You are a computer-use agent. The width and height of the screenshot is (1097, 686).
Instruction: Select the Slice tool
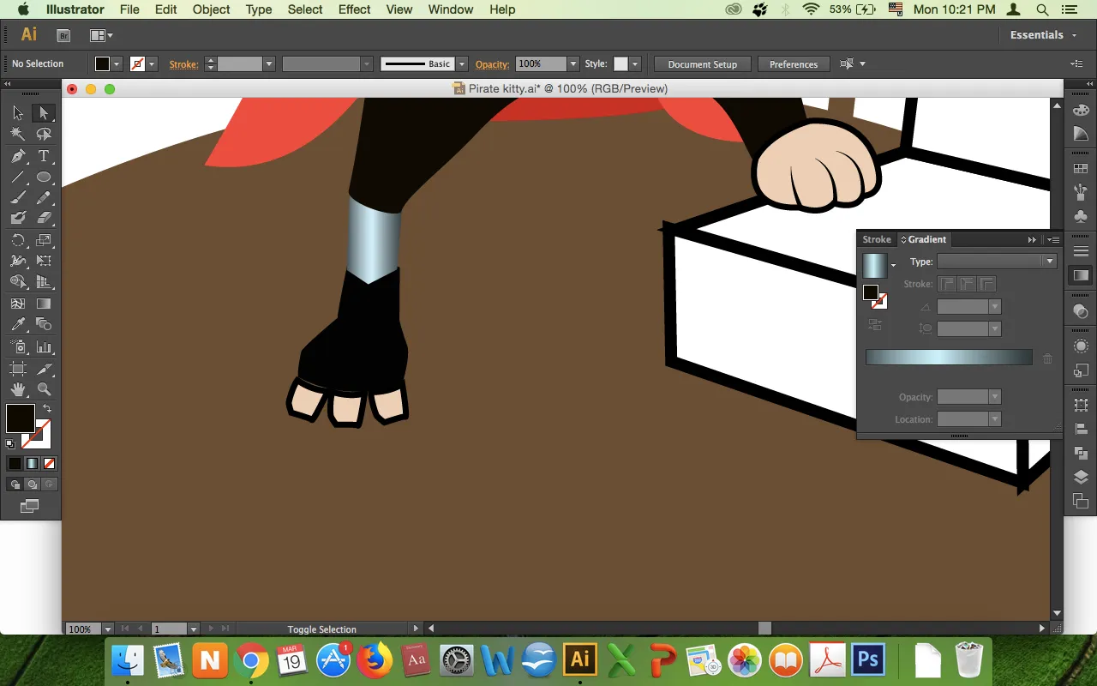click(x=44, y=369)
